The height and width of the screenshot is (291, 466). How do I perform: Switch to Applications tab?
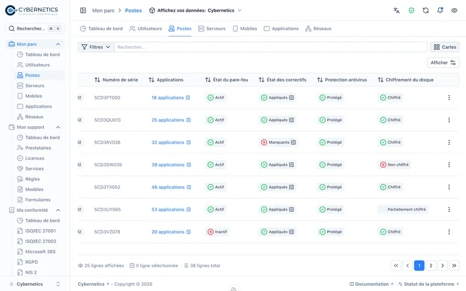[281, 29]
